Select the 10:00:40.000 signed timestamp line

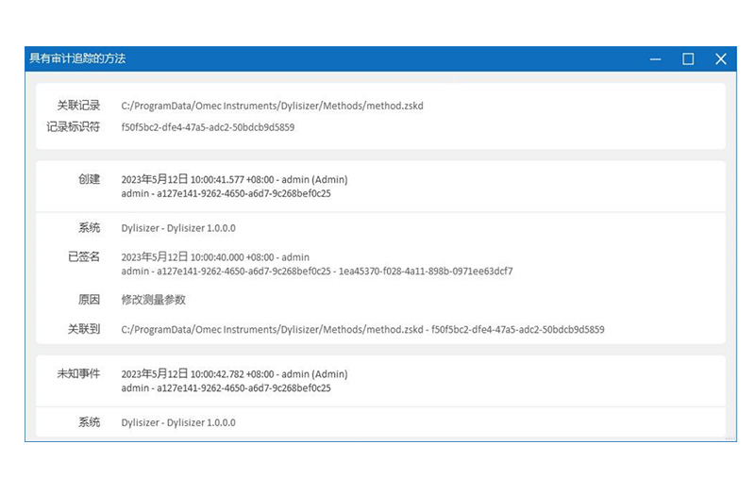pos(215,257)
